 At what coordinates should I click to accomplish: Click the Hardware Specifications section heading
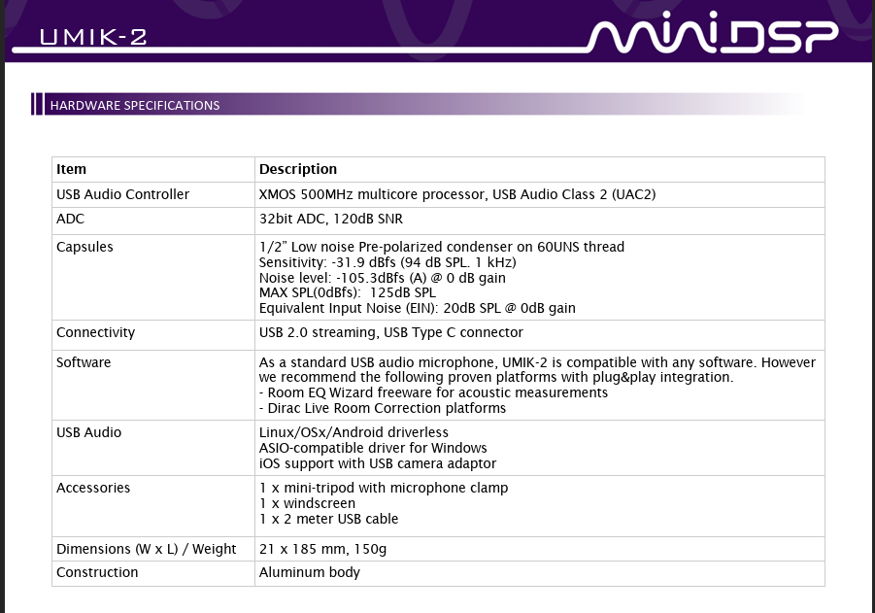[x=135, y=105]
